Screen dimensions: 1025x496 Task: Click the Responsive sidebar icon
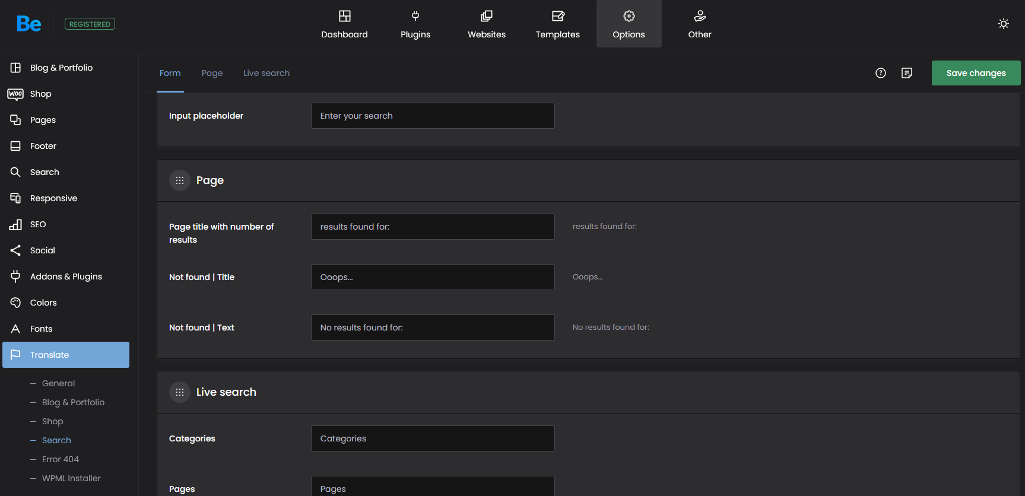click(15, 198)
